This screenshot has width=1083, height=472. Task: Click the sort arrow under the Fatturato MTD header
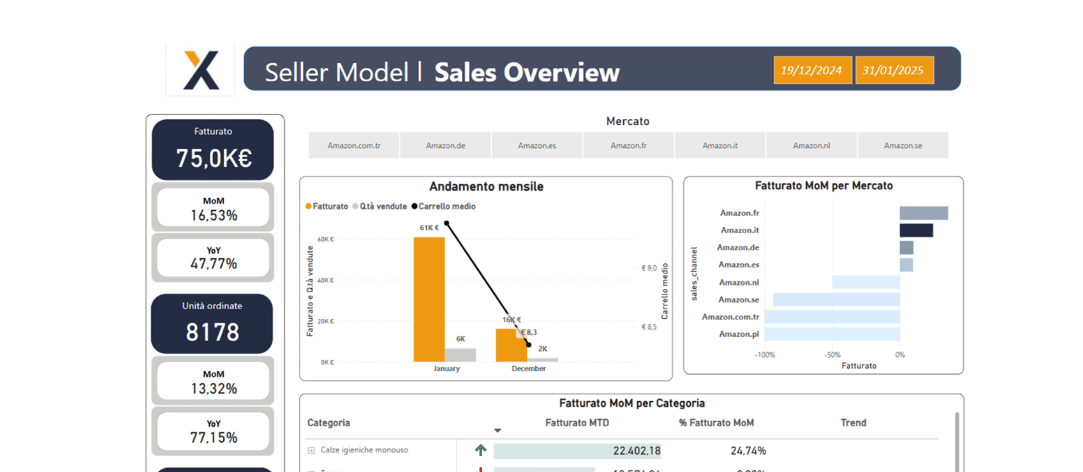point(498,430)
